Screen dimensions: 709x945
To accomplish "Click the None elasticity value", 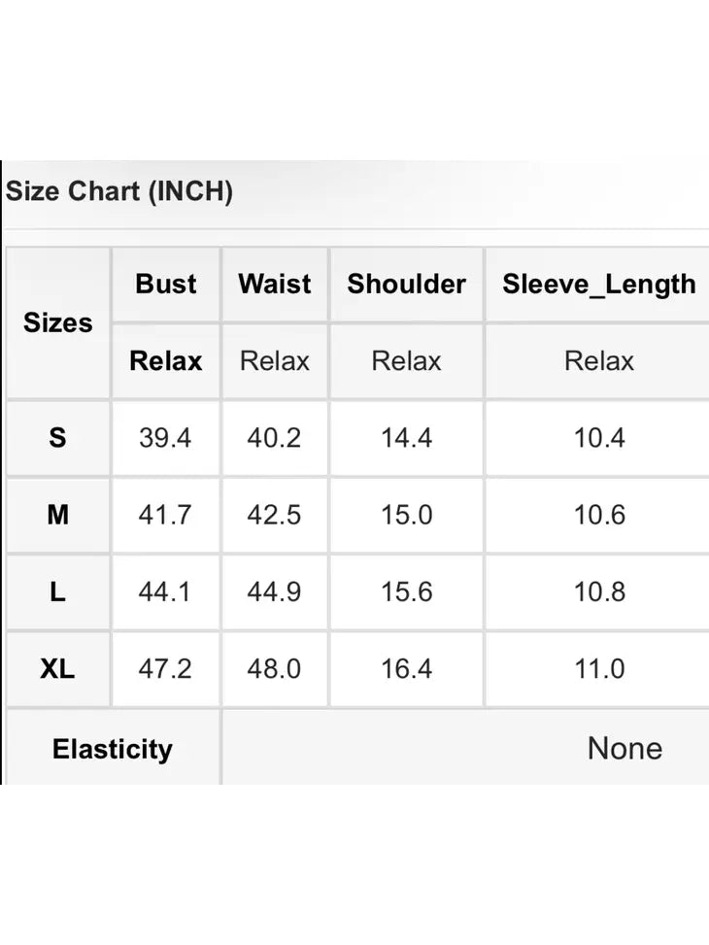I will [625, 749].
